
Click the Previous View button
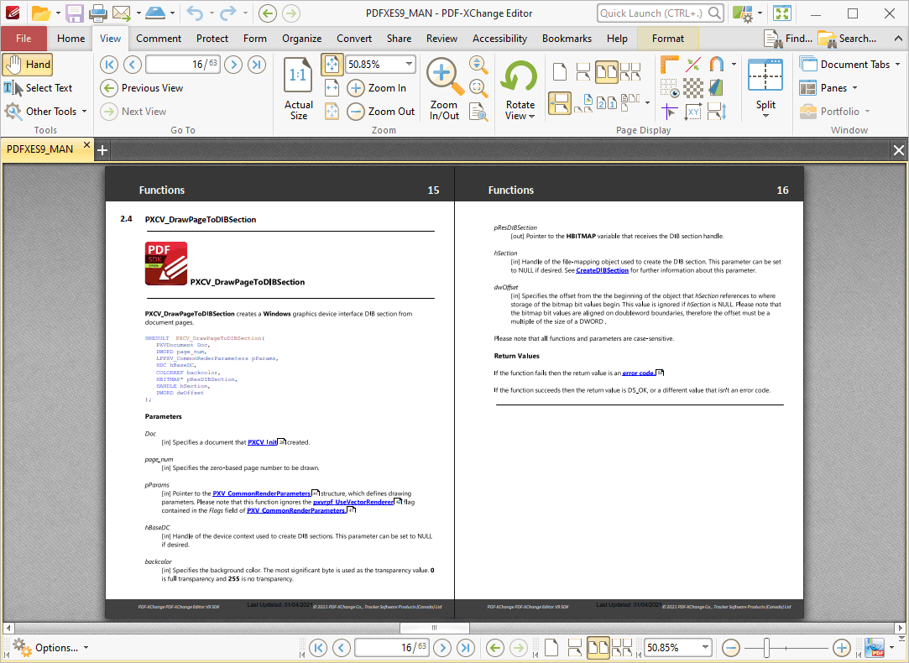143,88
